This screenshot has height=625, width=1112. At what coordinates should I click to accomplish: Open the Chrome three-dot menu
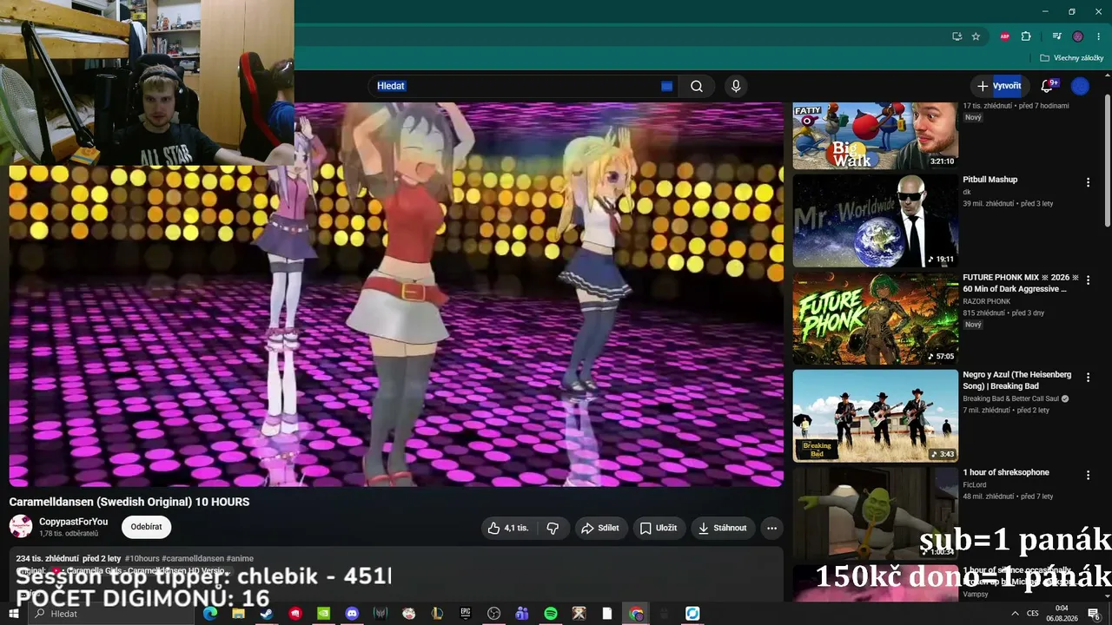[x=1099, y=36]
